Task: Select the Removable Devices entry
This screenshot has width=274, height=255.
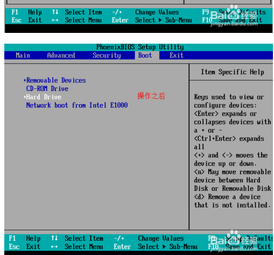Action: coord(56,80)
